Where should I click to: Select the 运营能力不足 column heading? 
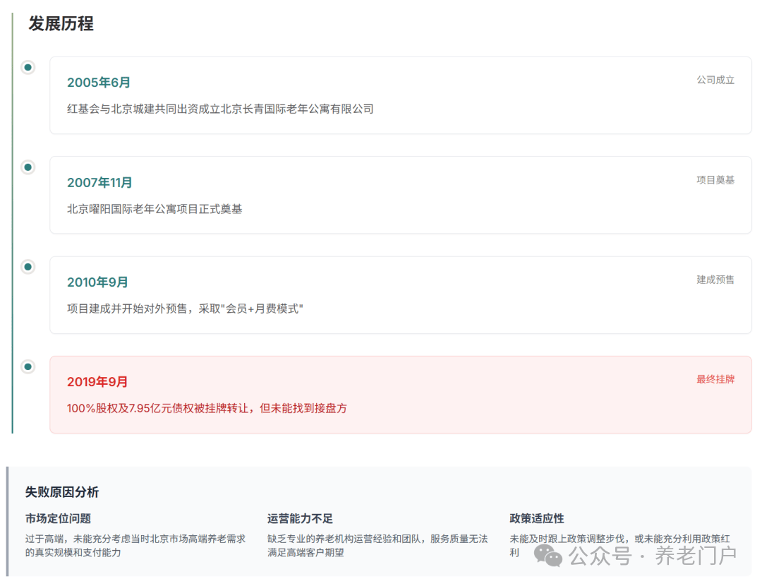[300, 518]
